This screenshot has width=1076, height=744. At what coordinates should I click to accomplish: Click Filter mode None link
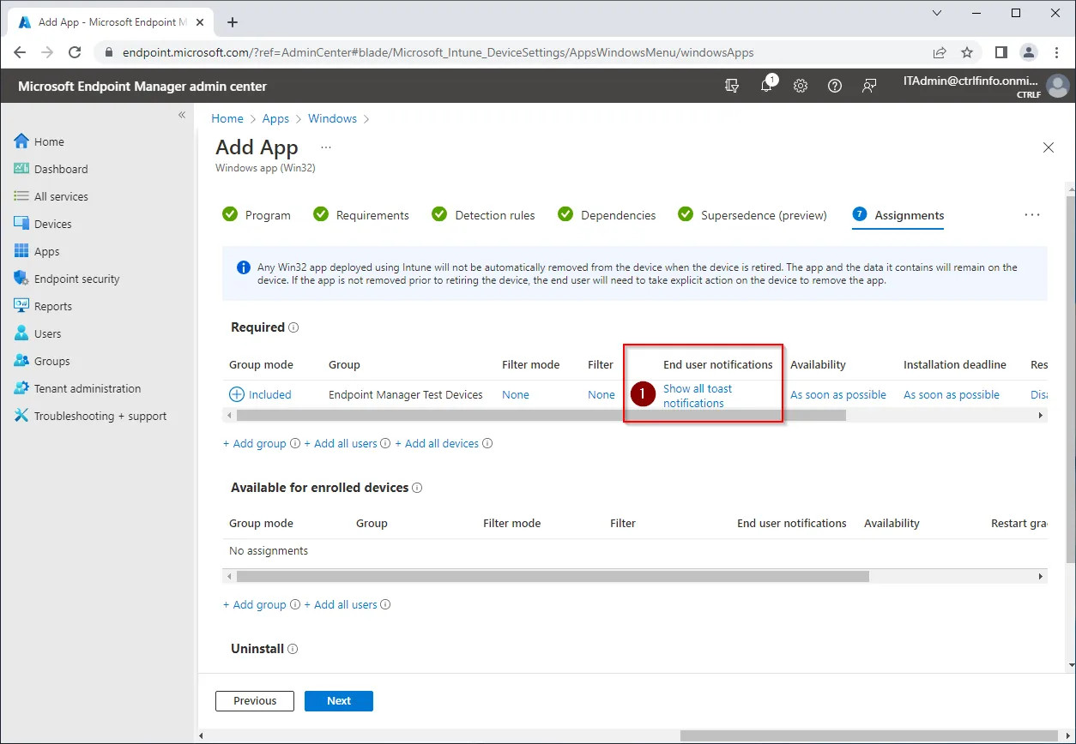[x=516, y=395]
